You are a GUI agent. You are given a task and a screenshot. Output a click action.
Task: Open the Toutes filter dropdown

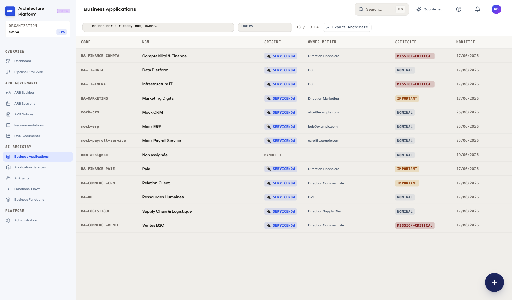click(265, 27)
